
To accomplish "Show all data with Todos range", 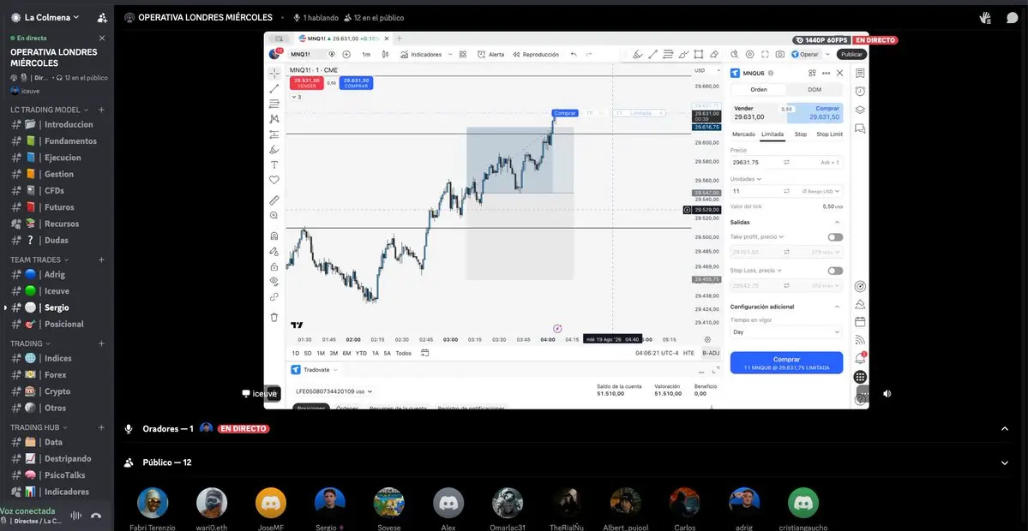I will (x=404, y=353).
